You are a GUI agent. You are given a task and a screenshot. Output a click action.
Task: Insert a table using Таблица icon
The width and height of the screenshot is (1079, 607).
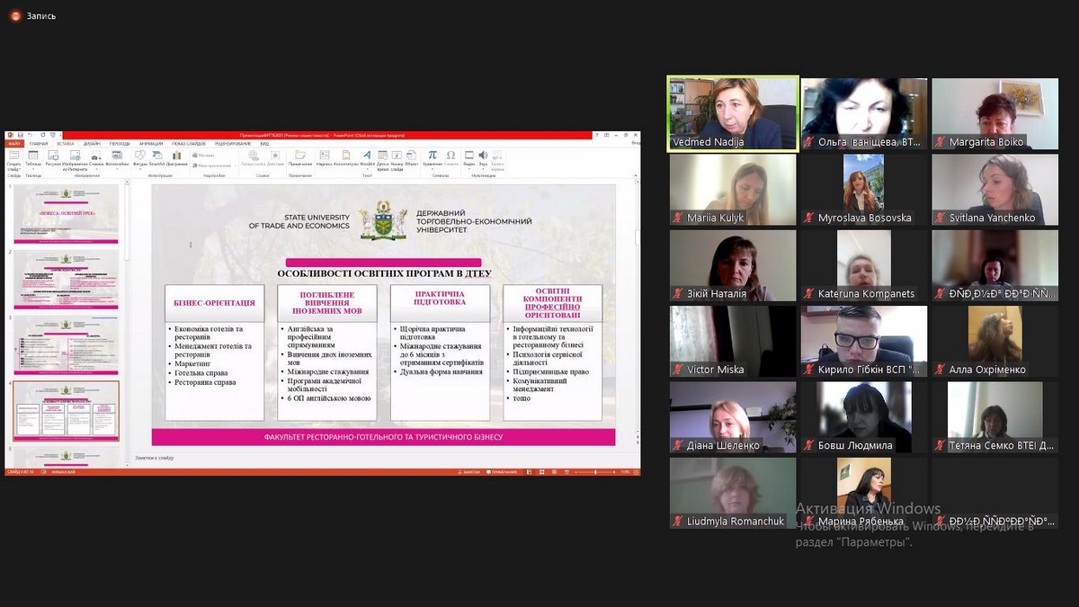point(33,156)
